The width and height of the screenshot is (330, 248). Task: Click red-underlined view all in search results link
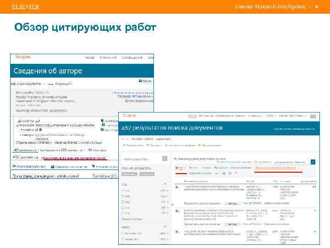74,158
